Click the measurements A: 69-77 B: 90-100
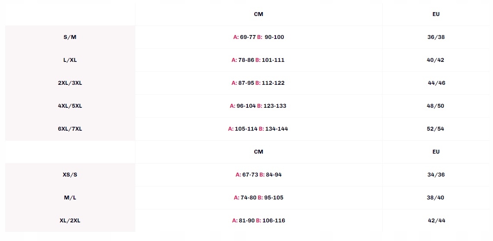The image size is (493, 241). pos(259,37)
